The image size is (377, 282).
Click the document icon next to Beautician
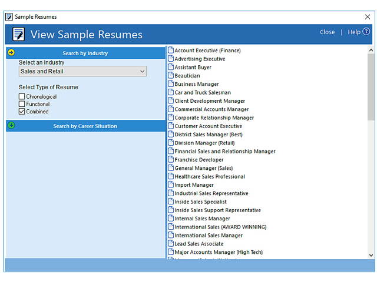click(x=171, y=75)
